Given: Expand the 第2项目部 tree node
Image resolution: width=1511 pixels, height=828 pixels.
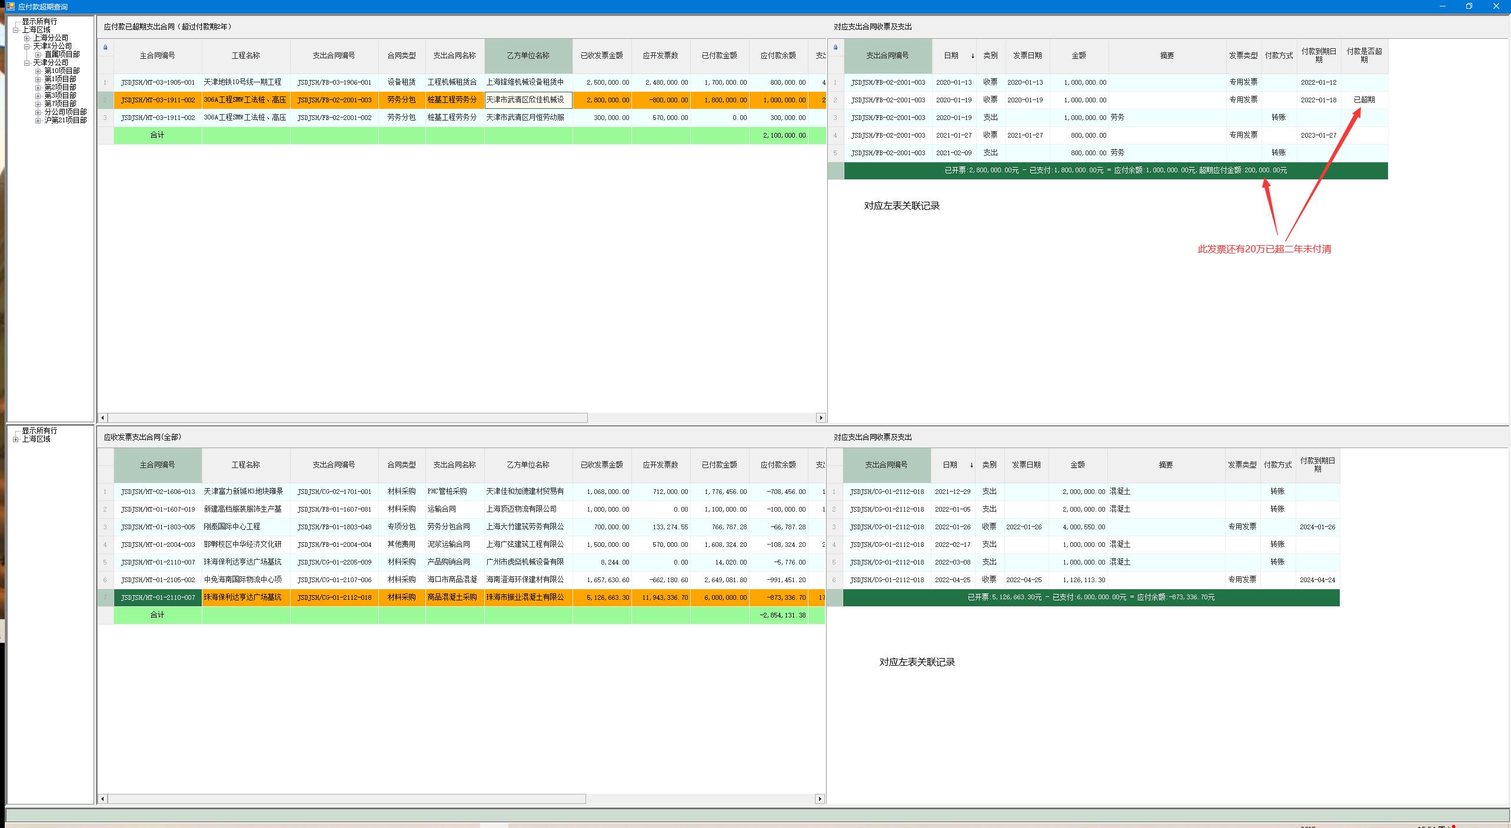Looking at the screenshot, I should 38,87.
